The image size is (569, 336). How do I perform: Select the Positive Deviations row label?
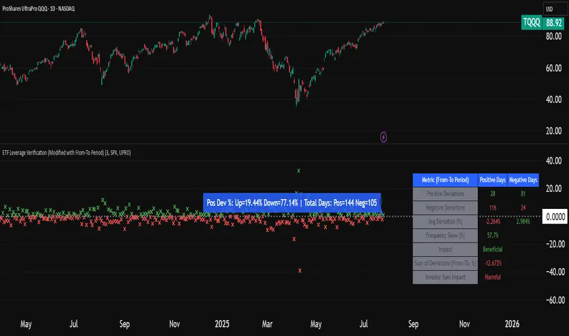click(445, 194)
